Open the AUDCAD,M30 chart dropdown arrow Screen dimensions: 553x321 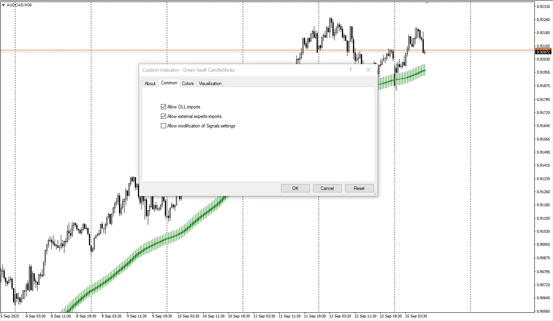[4, 5]
